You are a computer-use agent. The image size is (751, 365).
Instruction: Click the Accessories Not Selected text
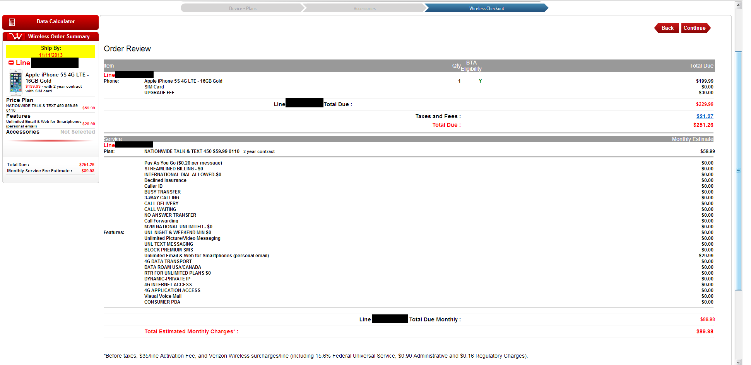point(77,132)
